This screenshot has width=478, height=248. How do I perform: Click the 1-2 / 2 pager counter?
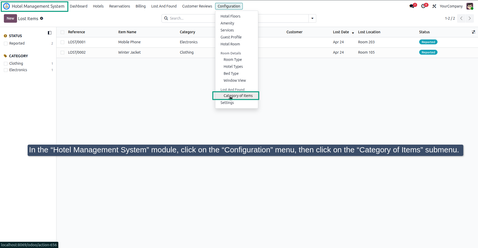(450, 18)
